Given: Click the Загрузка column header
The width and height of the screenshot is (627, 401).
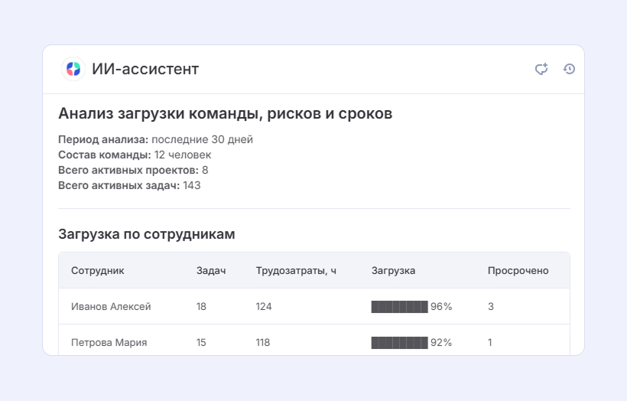Looking at the screenshot, I should click(x=393, y=271).
